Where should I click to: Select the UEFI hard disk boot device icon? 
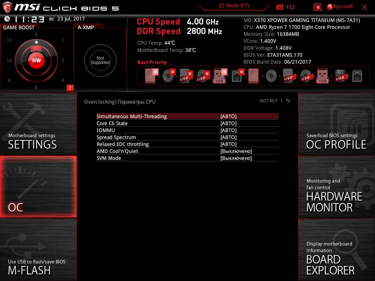151,76
